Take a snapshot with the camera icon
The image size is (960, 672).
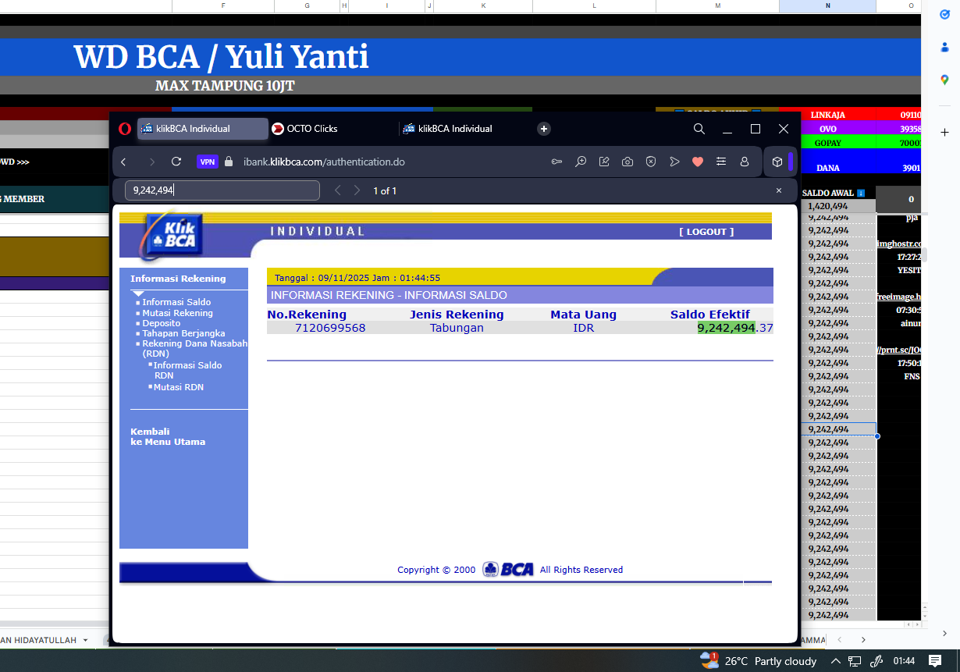pyautogui.click(x=628, y=162)
